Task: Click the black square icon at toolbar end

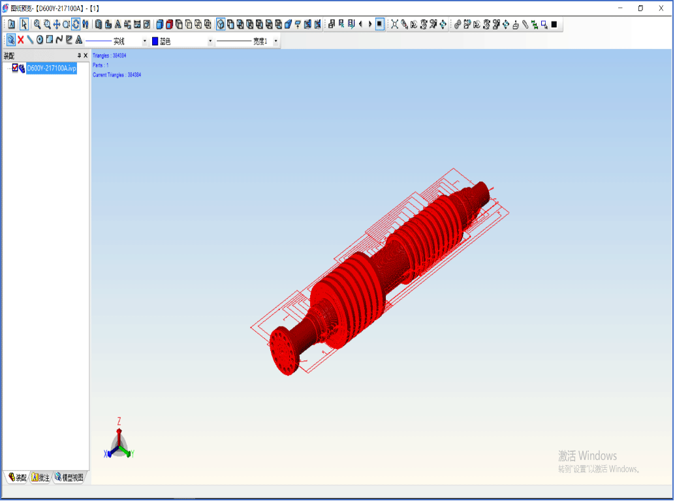Action: (x=554, y=25)
